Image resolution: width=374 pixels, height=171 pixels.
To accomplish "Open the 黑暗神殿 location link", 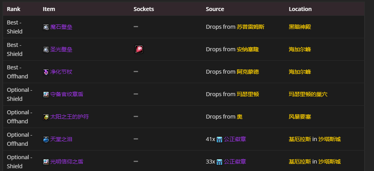I will point(300,27).
